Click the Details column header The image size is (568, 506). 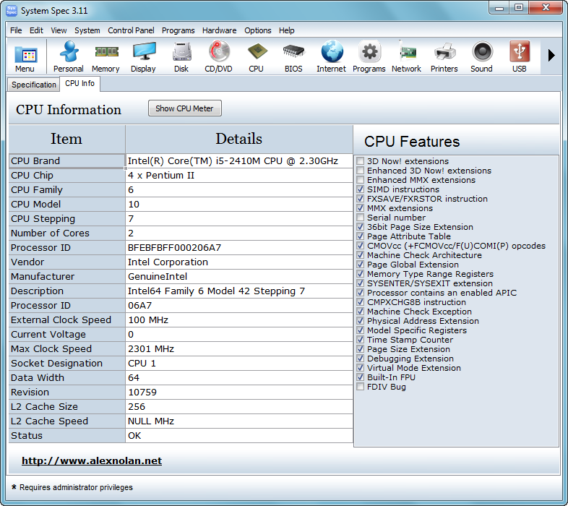239,140
